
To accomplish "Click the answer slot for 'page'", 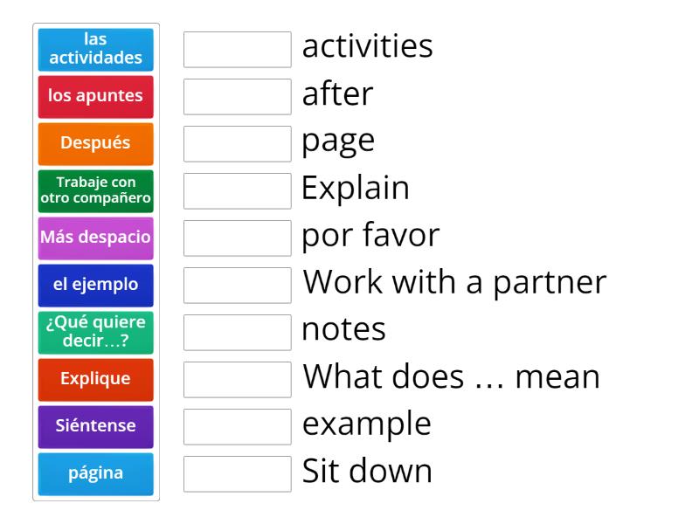I will click(238, 143).
